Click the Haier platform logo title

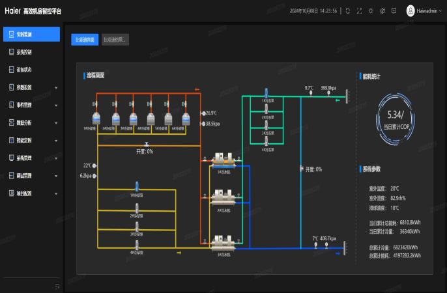(33, 11)
